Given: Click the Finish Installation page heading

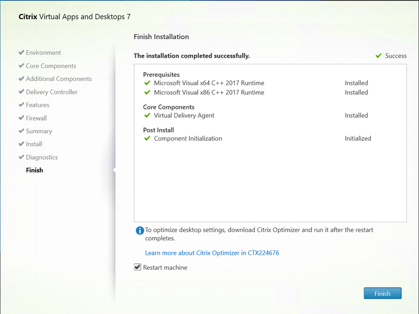Looking at the screenshot, I should [161, 37].
